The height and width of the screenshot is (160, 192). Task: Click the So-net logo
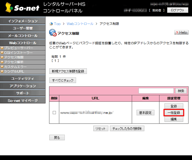point(21,8)
